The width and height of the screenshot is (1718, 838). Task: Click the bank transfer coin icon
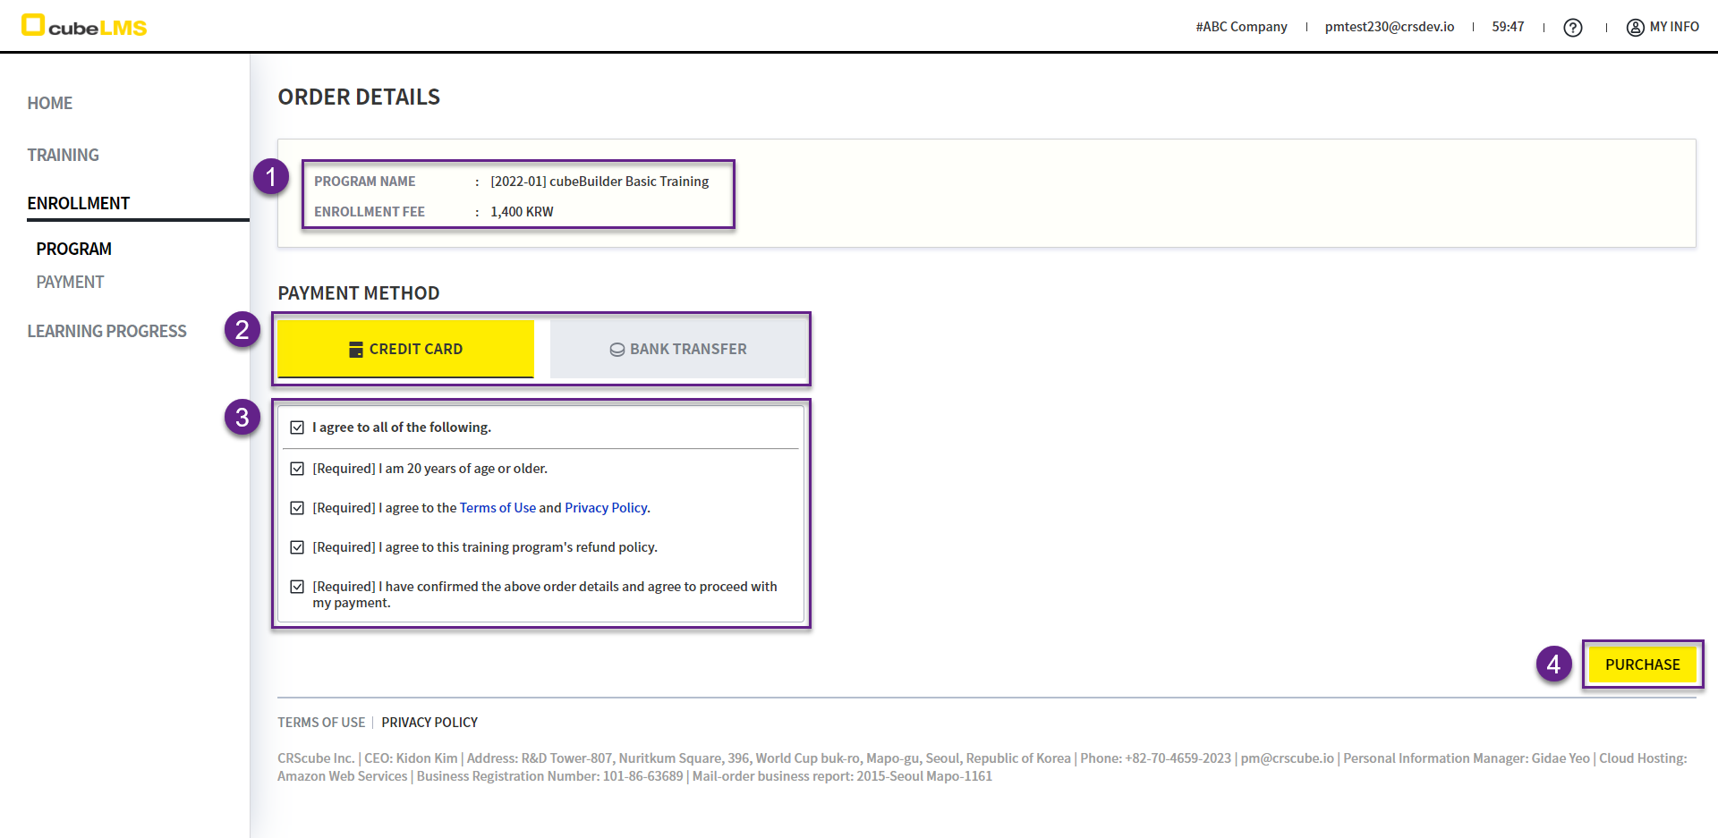(617, 350)
